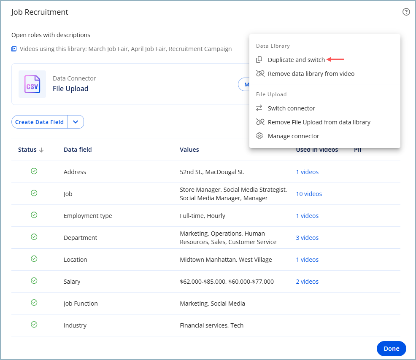
Task: Click the 'Marketing, Operations, Human Resources' values cell
Action: [228, 238]
